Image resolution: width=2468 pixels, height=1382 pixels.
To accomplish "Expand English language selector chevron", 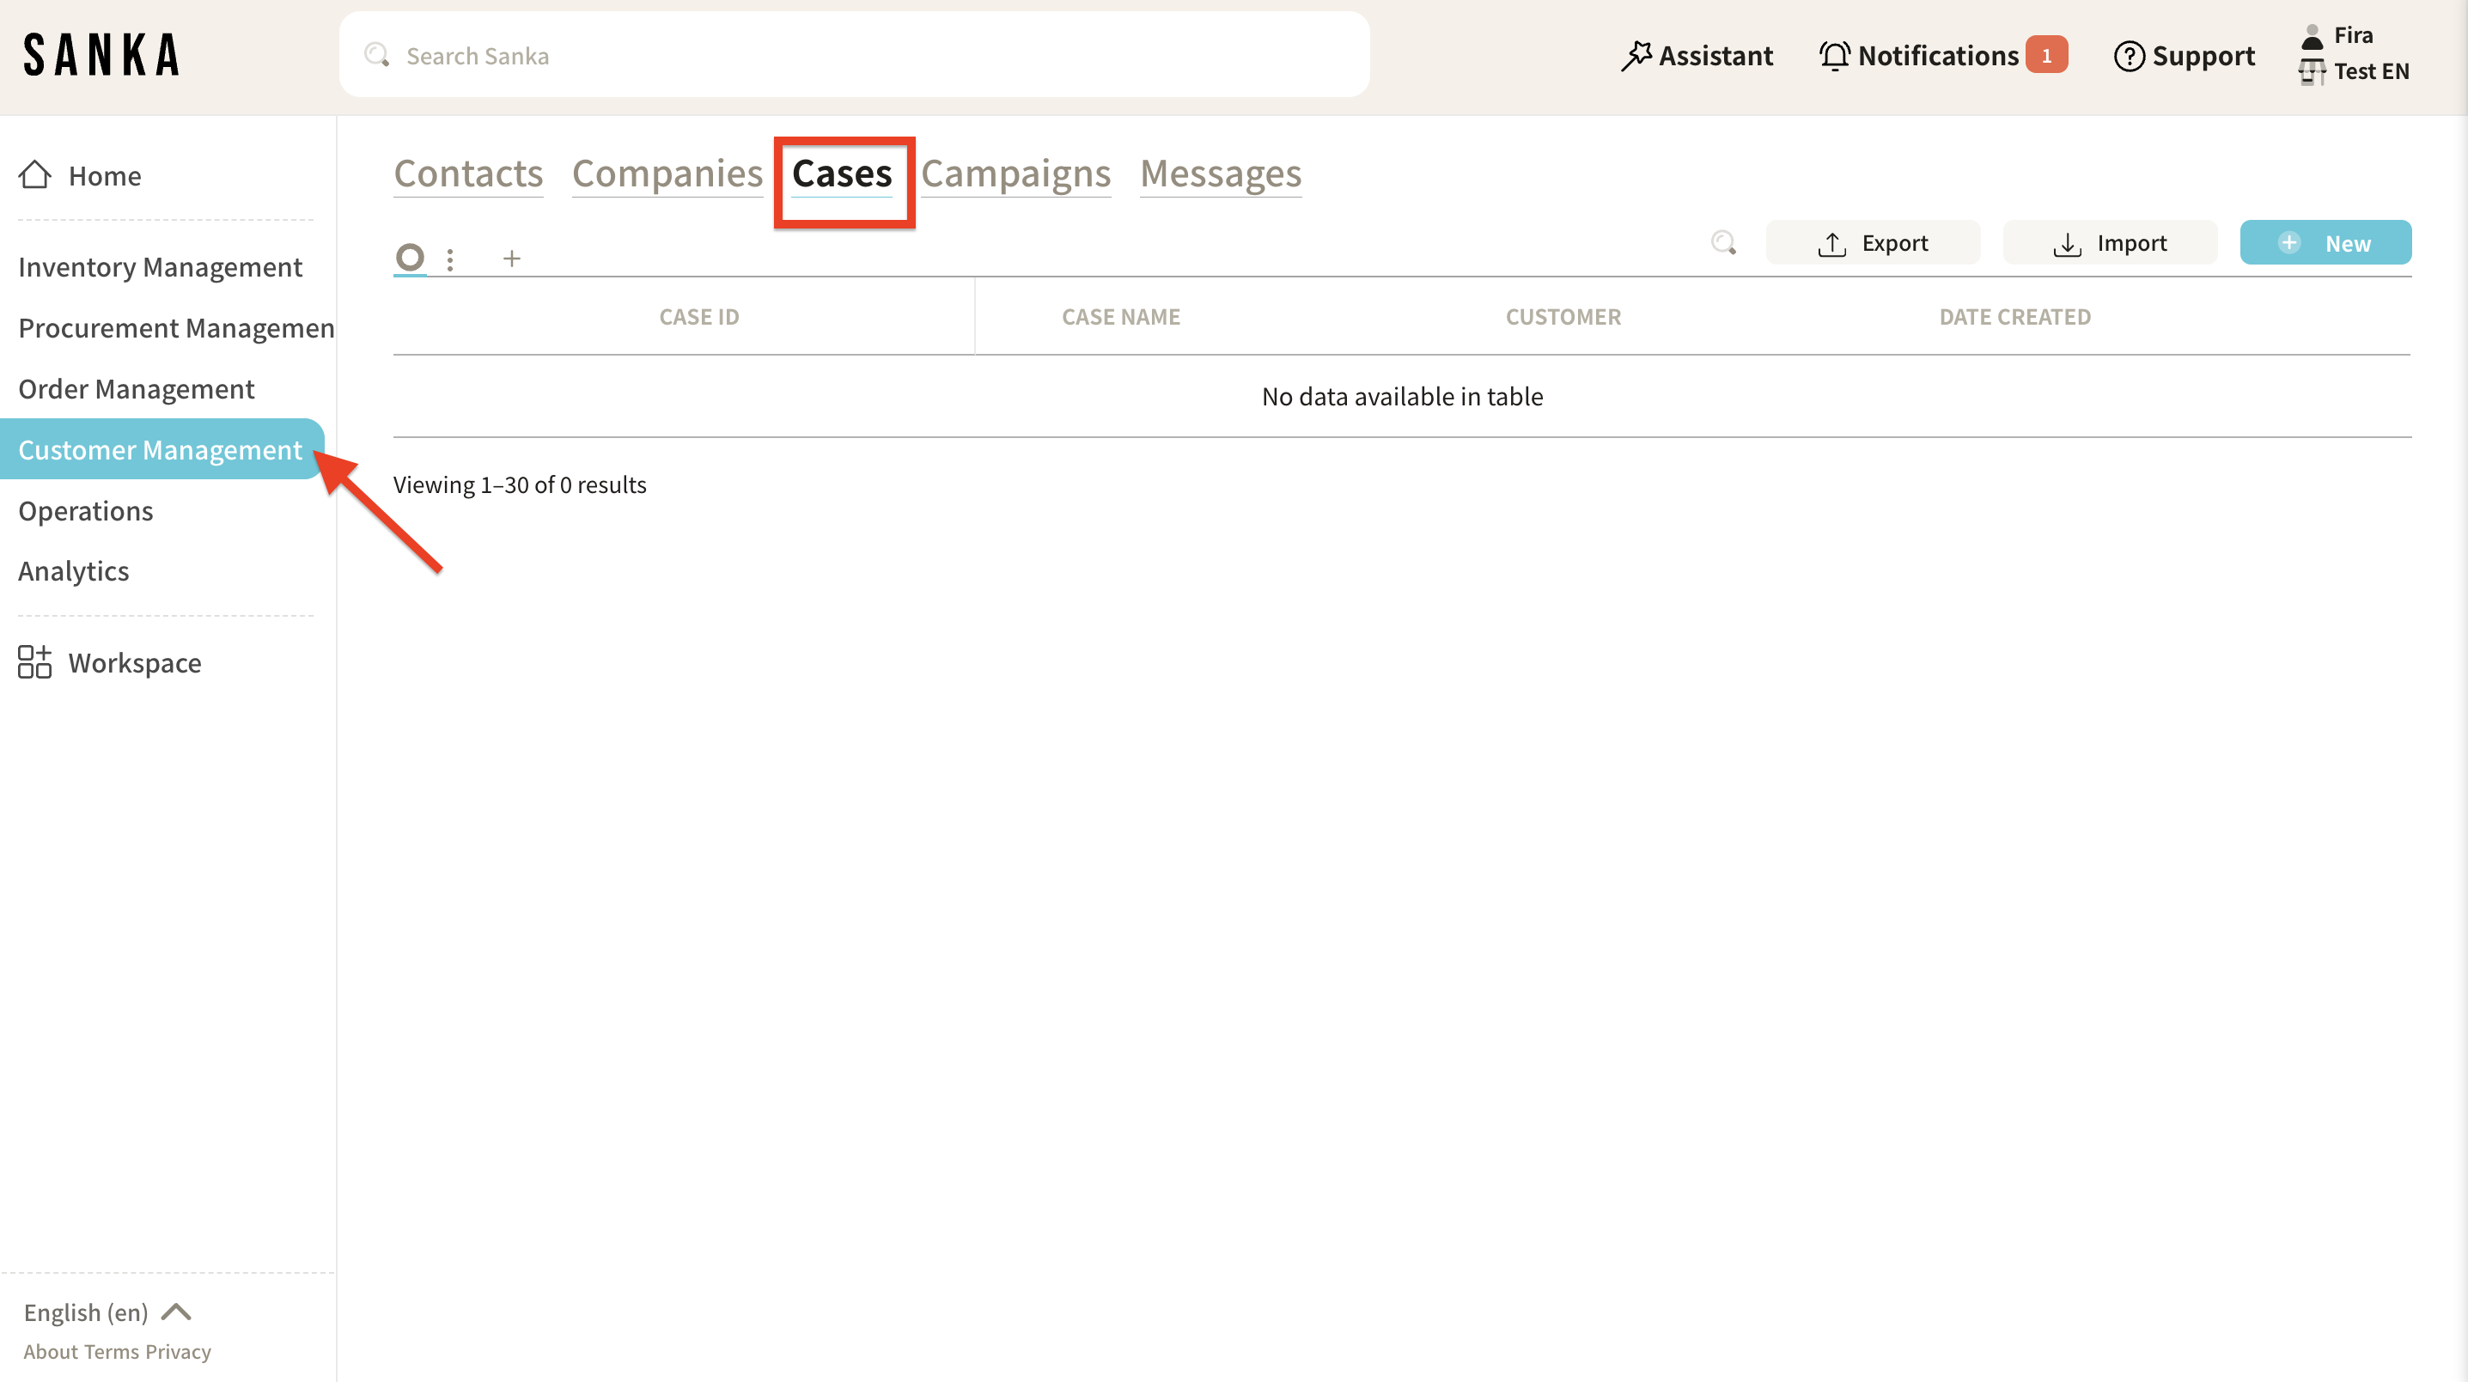I will pos(177,1311).
